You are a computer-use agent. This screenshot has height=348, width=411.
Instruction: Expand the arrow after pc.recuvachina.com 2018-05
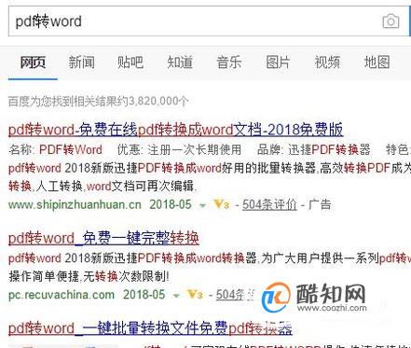click(x=176, y=295)
